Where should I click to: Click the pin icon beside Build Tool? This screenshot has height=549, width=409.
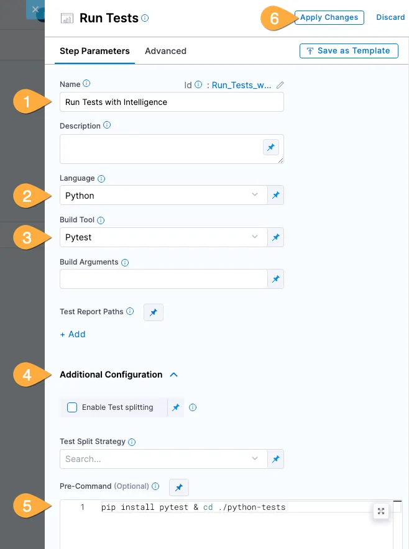click(x=276, y=237)
